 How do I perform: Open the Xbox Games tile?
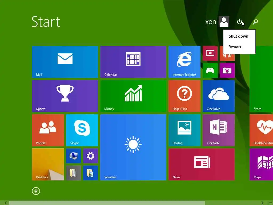click(210, 70)
